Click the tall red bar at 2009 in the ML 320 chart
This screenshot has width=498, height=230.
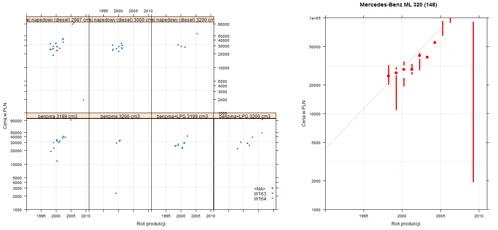click(473, 102)
